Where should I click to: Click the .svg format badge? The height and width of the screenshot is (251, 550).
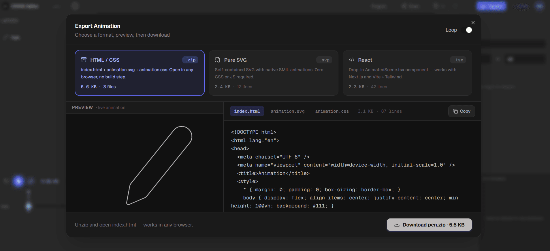tap(324, 60)
